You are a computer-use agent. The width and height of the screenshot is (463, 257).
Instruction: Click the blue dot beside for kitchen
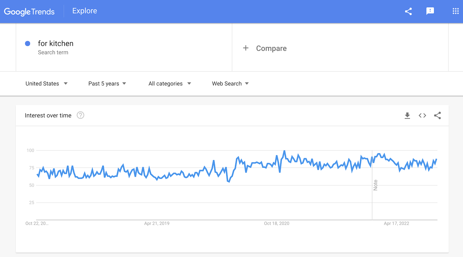pyautogui.click(x=28, y=44)
